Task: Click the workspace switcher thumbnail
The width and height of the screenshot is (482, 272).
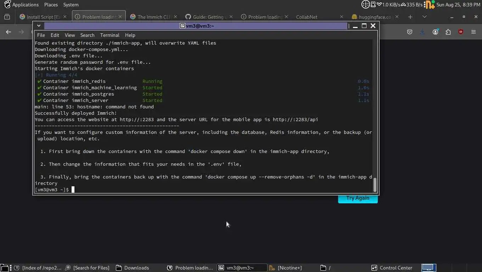Action: point(428,268)
